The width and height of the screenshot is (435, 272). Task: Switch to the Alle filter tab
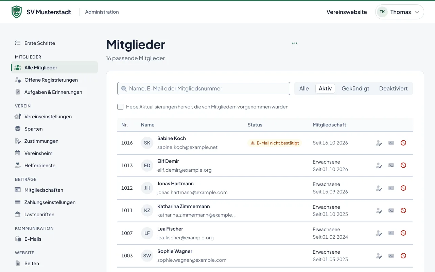click(304, 88)
